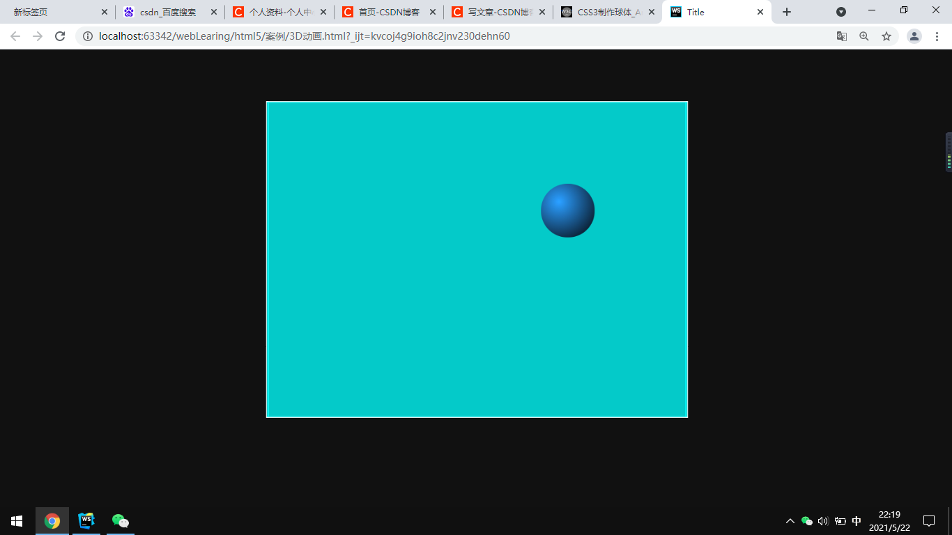Screen dimensions: 952x535
Task: Restore down the Chrome window
Action: click(904, 10)
